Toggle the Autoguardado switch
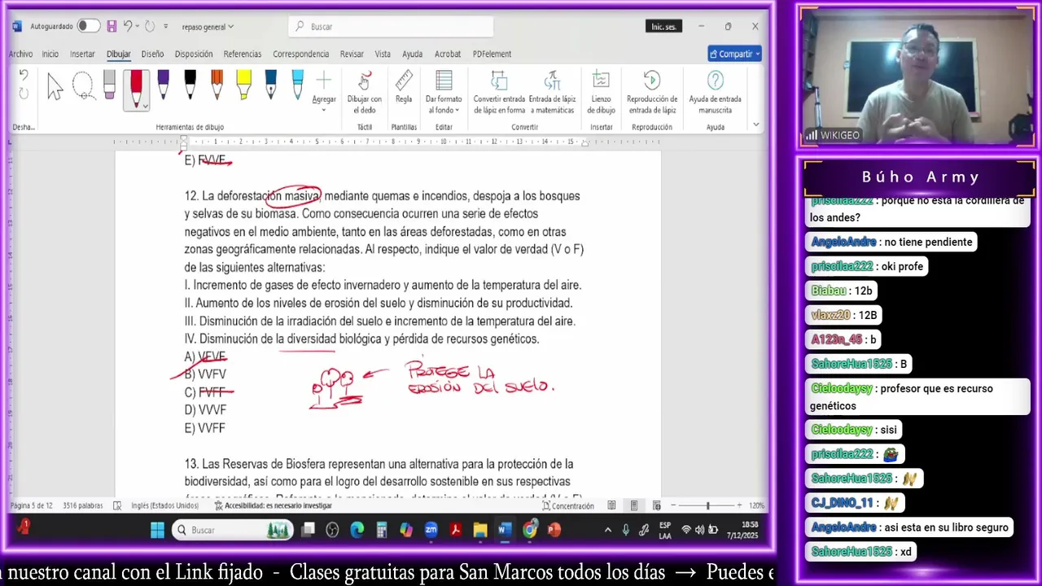Viewport: 1042px width, 586px height. point(88,26)
